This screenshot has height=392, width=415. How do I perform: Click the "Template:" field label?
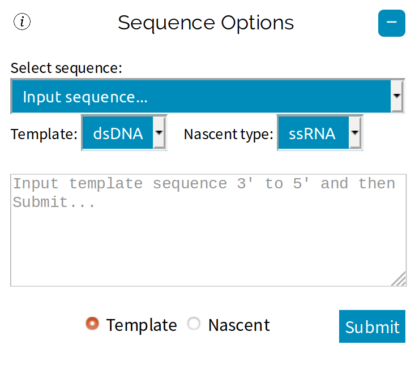[44, 134]
